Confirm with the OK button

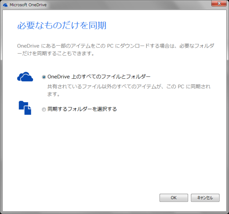click(x=174, y=198)
